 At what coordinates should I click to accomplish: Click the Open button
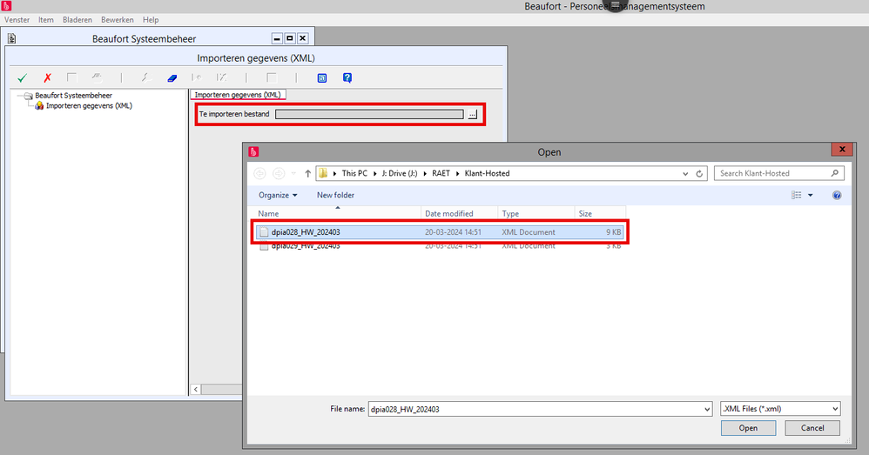pos(748,428)
